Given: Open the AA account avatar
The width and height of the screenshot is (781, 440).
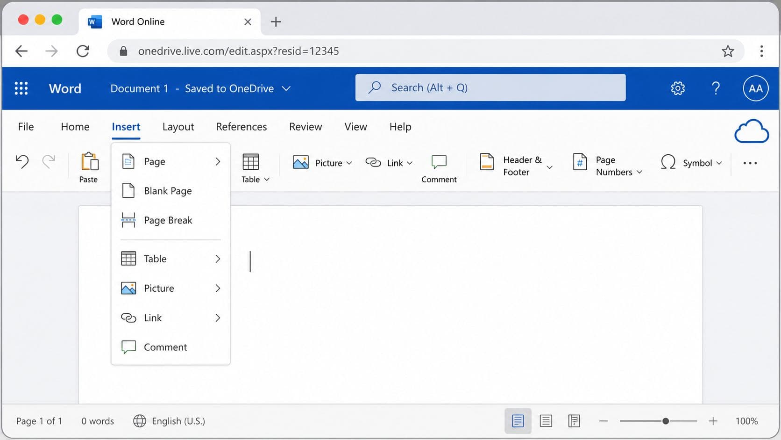Looking at the screenshot, I should tap(756, 88).
